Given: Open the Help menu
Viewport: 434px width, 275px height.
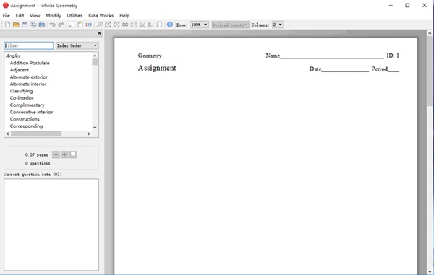Looking at the screenshot, I should click(x=124, y=15).
